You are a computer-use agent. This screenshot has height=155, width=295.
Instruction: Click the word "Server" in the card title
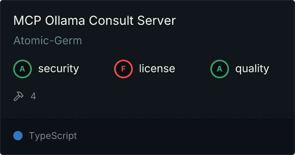click(x=159, y=21)
